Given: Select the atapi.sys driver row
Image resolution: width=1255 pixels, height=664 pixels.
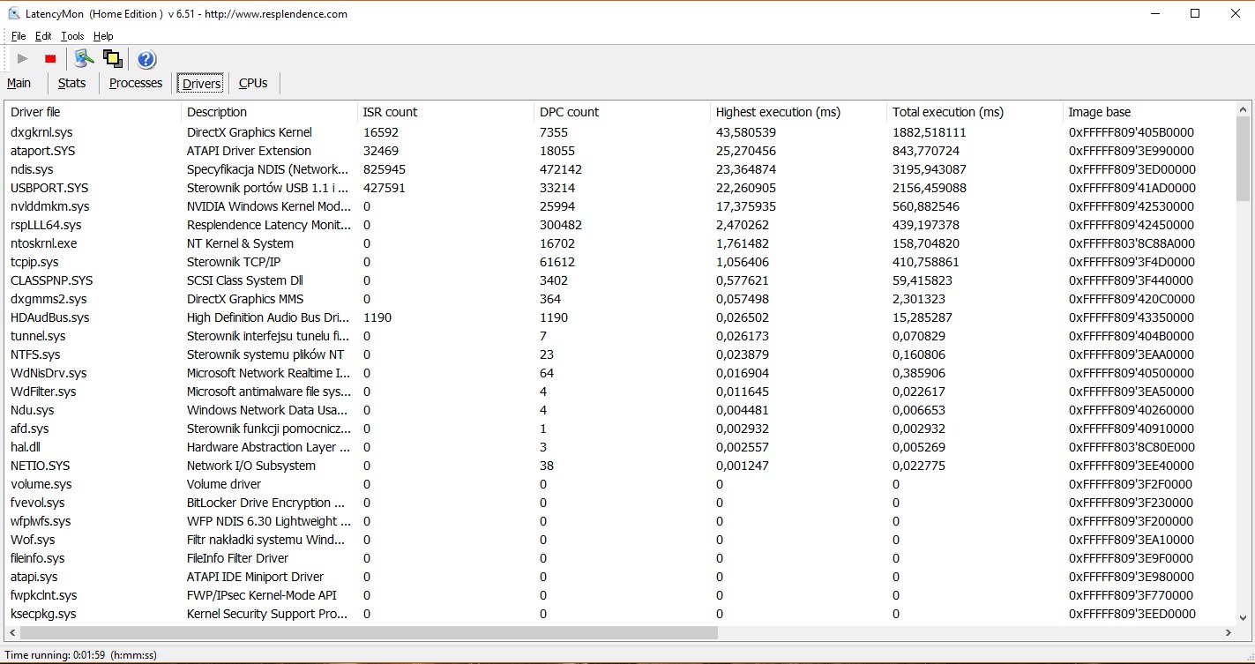Looking at the screenshot, I should pos(620,577).
